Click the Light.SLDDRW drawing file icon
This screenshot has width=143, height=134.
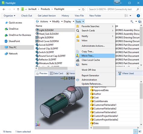(37, 38)
